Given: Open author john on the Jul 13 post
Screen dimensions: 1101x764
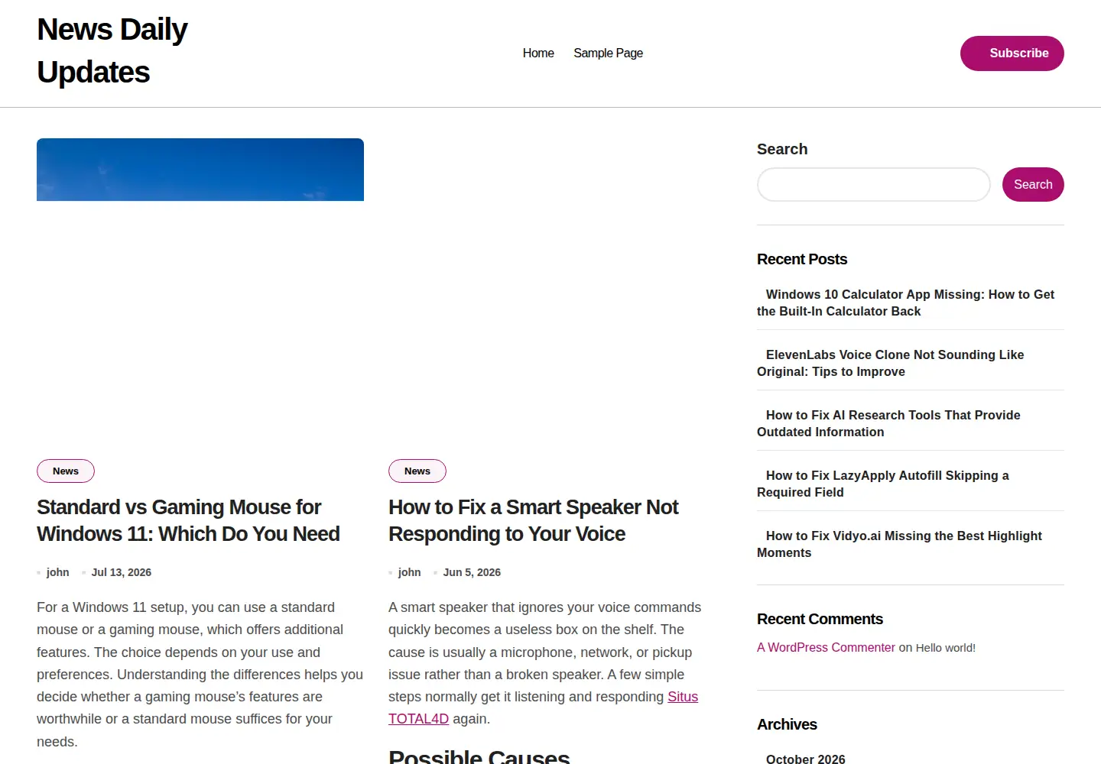Looking at the screenshot, I should pos(57,572).
